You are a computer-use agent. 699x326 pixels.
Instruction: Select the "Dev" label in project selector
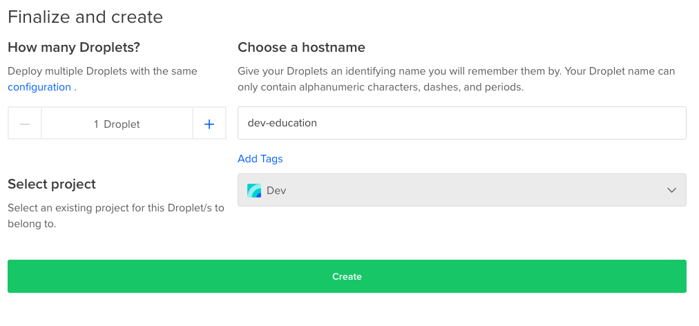(276, 191)
